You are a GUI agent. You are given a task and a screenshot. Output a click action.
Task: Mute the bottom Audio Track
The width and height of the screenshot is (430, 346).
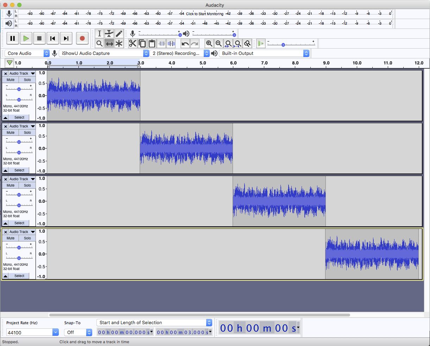tap(11, 238)
